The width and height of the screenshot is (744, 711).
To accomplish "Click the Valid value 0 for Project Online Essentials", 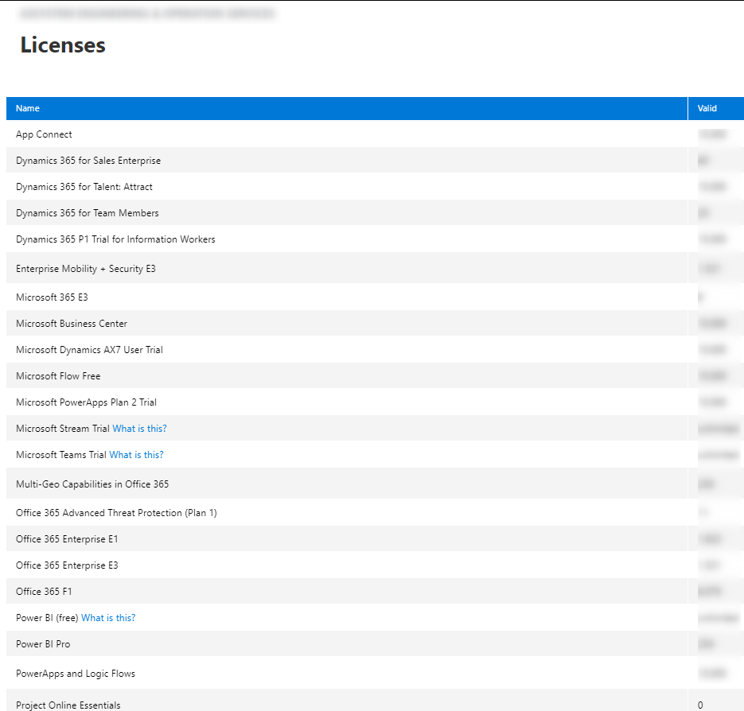I will (x=700, y=705).
